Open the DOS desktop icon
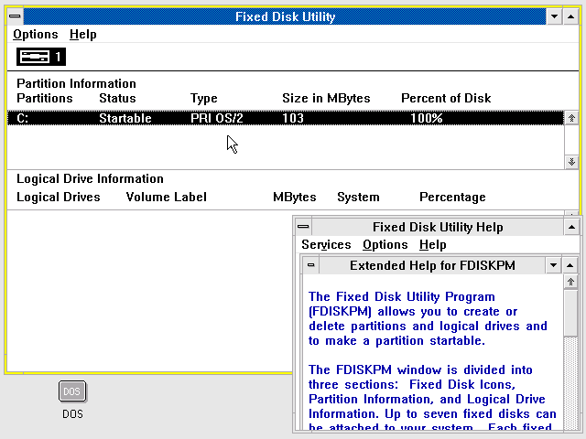This screenshot has width=586, height=439. 72,391
